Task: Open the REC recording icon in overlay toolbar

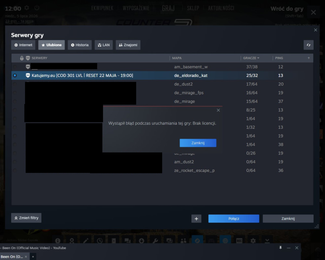Action: coord(239,241)
